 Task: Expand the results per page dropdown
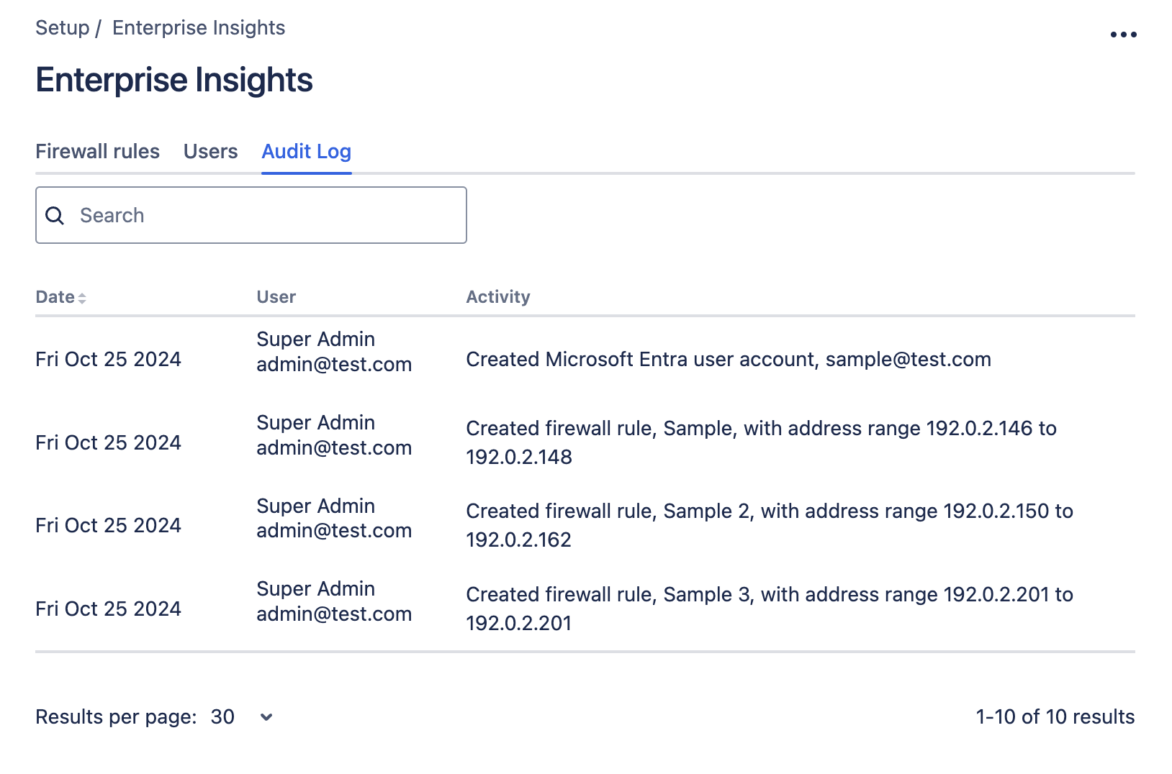click(x=266, y=717)
